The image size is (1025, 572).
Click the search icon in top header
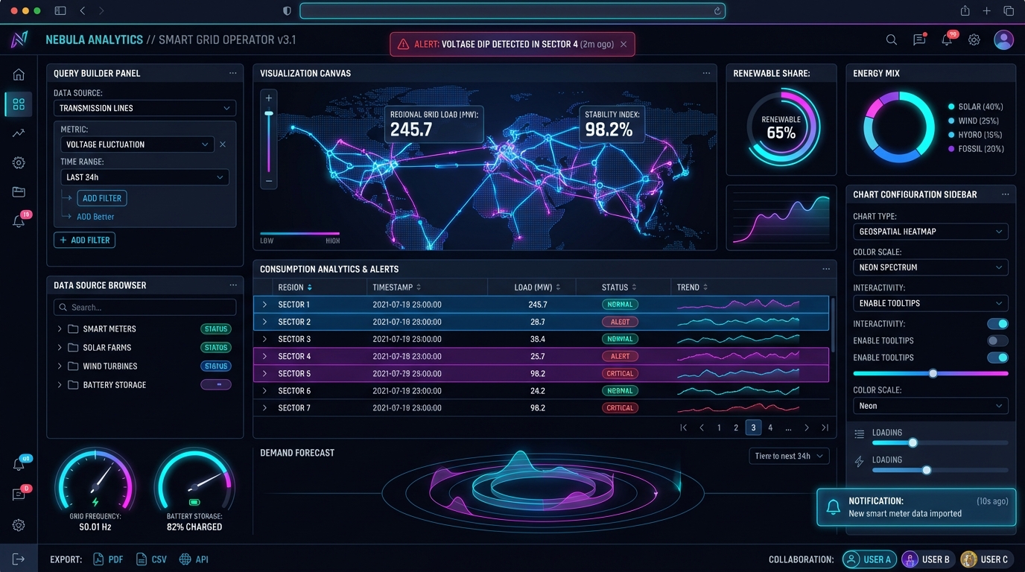tap(891, 40)
